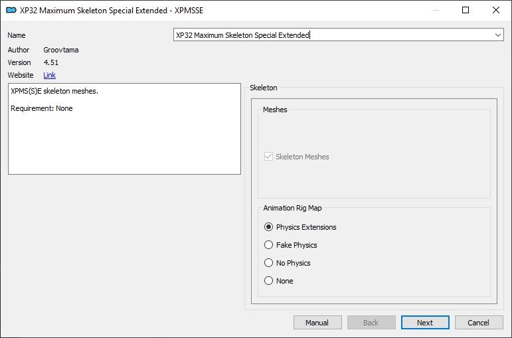The height and width of the screenshot is (338, 512).
Task: Click the 'Skeleton' section label
Action: [x=264, y=88]
